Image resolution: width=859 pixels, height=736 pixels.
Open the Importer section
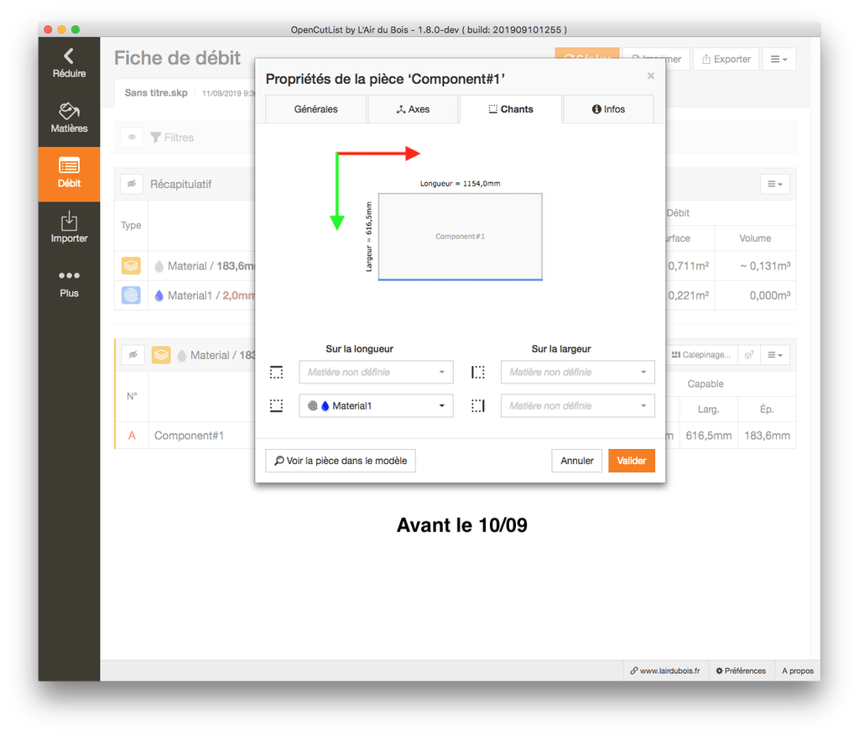click(69, 228)
